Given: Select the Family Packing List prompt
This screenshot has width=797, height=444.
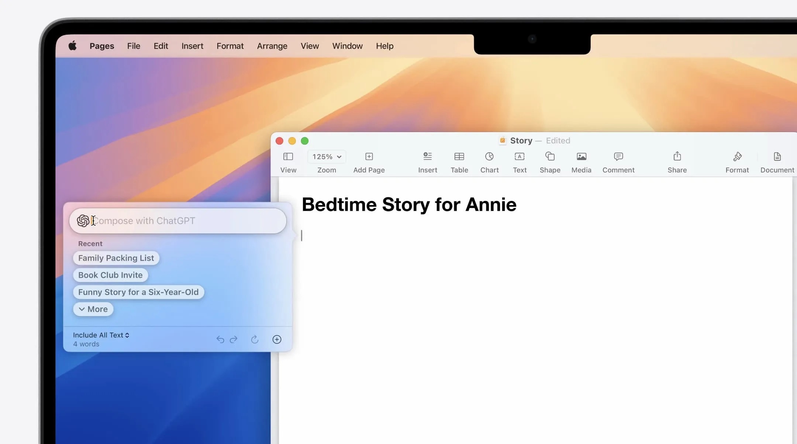Looking at the screenshot, I should tap(116, 258).
